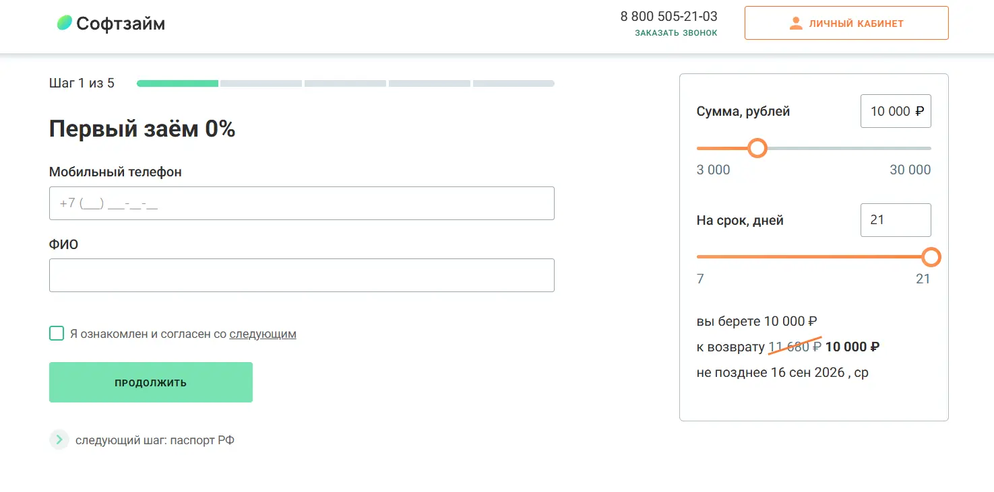The height and width of the screenshot is (492, 994).
Task: Click the На срок 21 days input box
Action: coord(896,220)
